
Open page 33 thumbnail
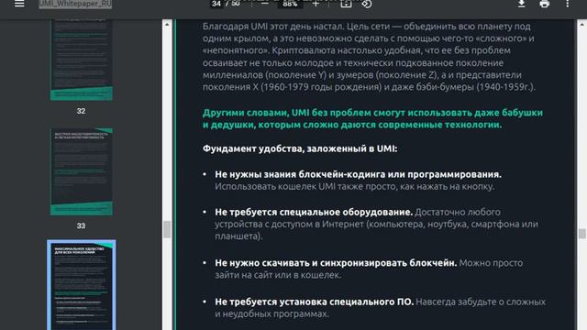[82, 171]
